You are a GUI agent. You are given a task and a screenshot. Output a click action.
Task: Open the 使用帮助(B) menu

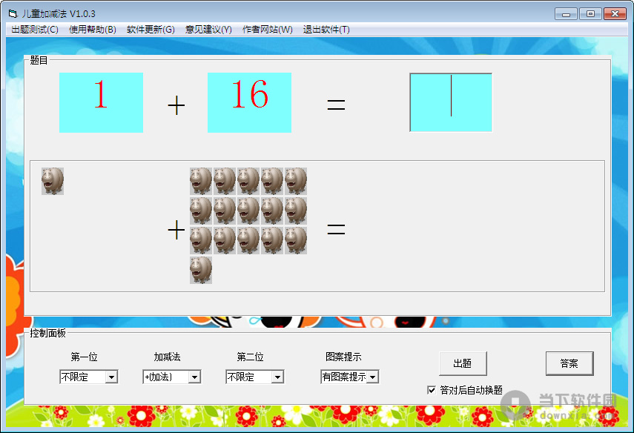[93, 30]
